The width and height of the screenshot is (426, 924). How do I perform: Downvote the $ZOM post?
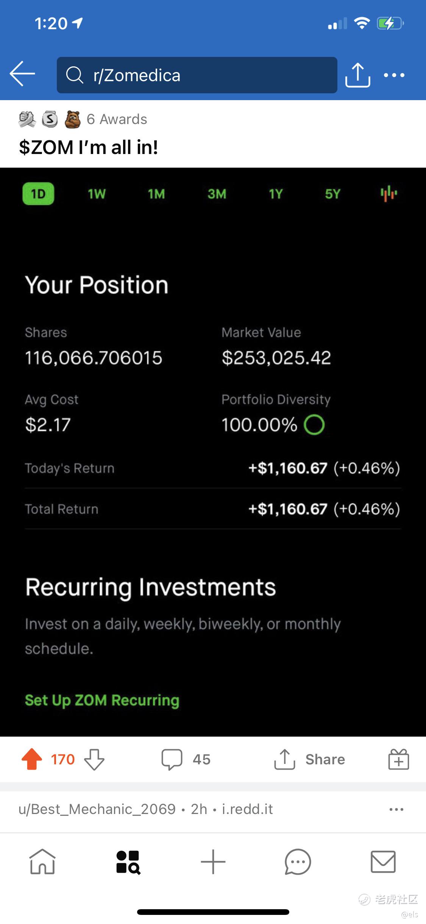coord(94,759)
